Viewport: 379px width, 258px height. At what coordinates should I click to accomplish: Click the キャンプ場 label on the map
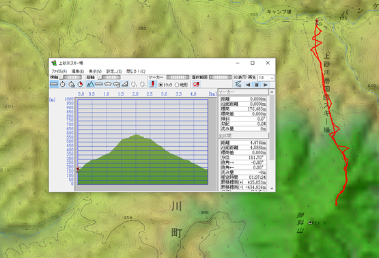coord(279,12)
